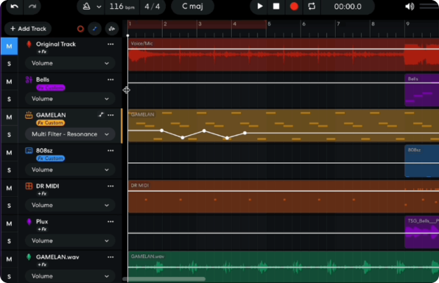Viewport: 439px width, 283px height.
Task: Solo the Bells track
Action: 10,99
